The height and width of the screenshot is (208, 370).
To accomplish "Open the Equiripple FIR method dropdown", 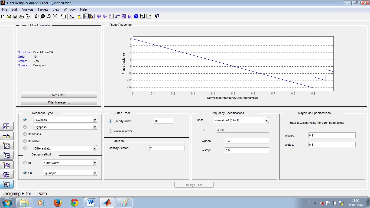I will point(95,173).
